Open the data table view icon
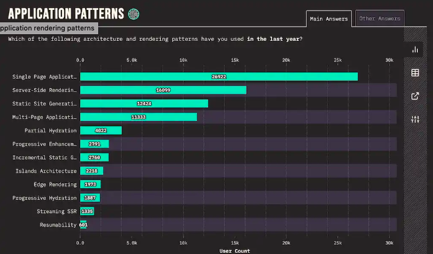433x254 pixels. (416, 73)
